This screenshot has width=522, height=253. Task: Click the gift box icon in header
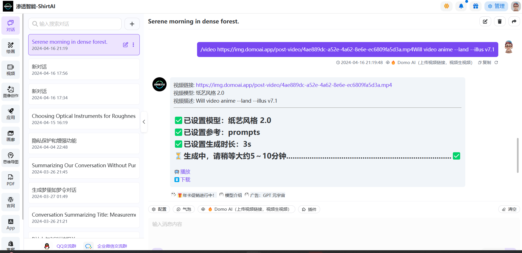pyautogui.click(x=476, y=6)
